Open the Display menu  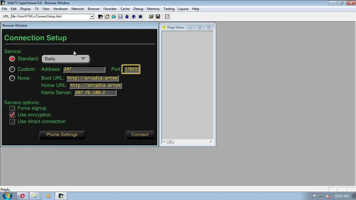point(26,9)
